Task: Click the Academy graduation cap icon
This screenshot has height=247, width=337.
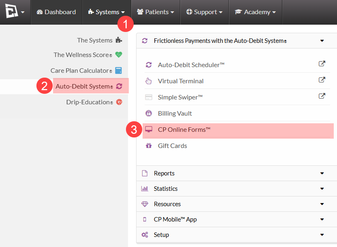Action: pyautogui.click(x=238, y=12)
